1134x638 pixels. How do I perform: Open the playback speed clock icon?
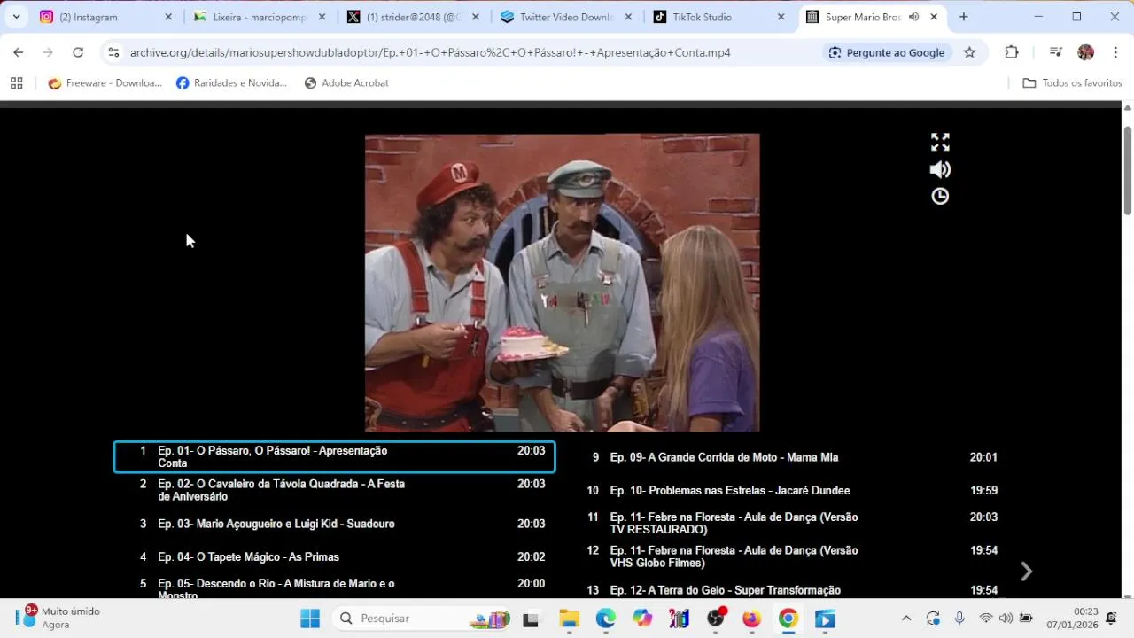[x=940, y=197]
